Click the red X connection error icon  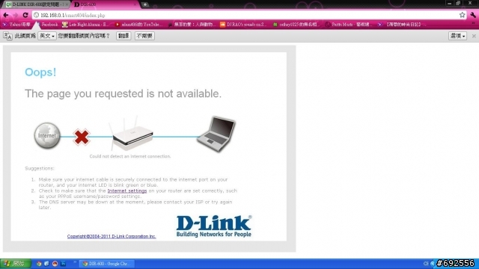point(82,137)
